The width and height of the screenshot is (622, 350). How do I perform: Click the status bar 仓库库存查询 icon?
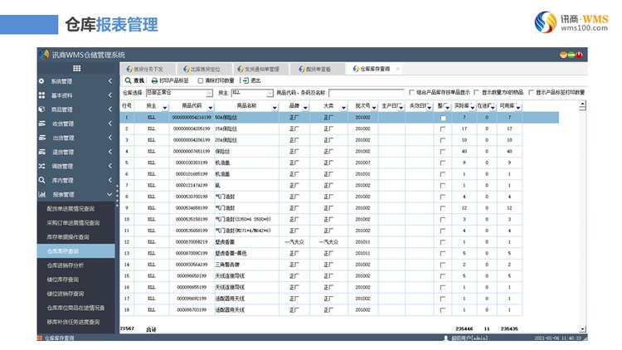point(40,338)
